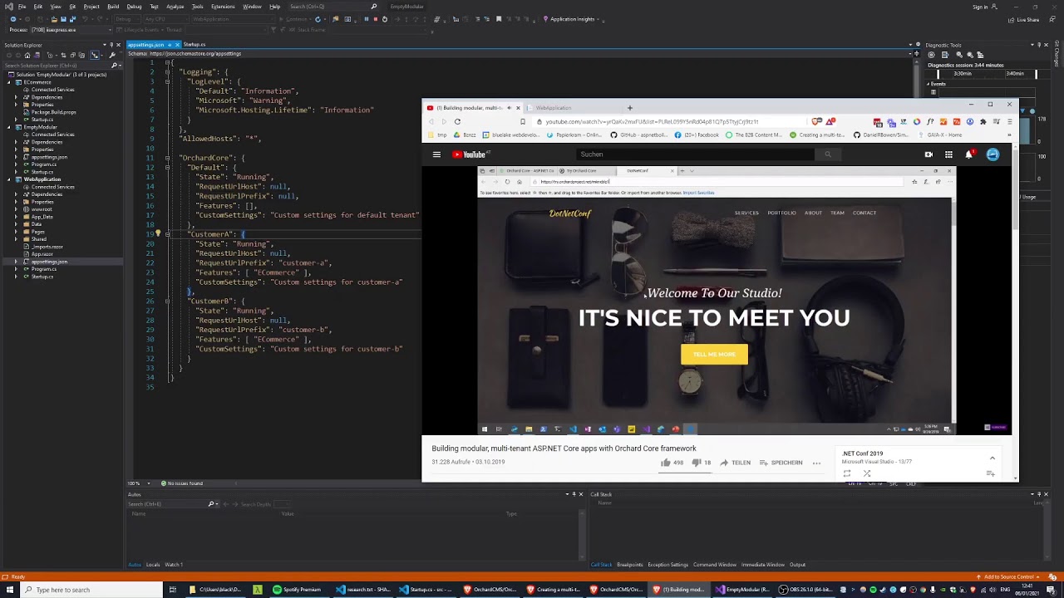Collapse the CustomerA JSON block
The image size is (1064, 598).
168,234
